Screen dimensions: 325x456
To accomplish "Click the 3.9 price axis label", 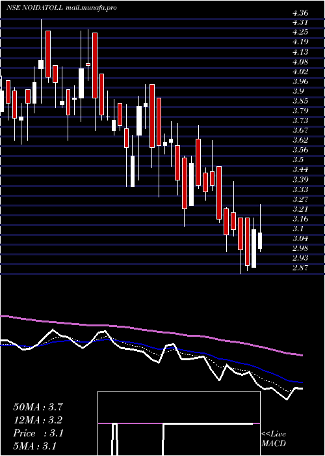I will coord(298,91).
